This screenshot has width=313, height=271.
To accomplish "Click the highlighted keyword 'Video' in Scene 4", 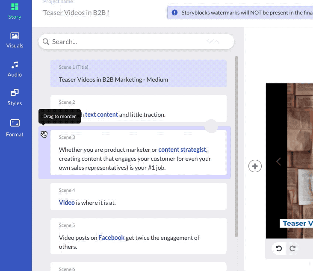I will [67, 203].
